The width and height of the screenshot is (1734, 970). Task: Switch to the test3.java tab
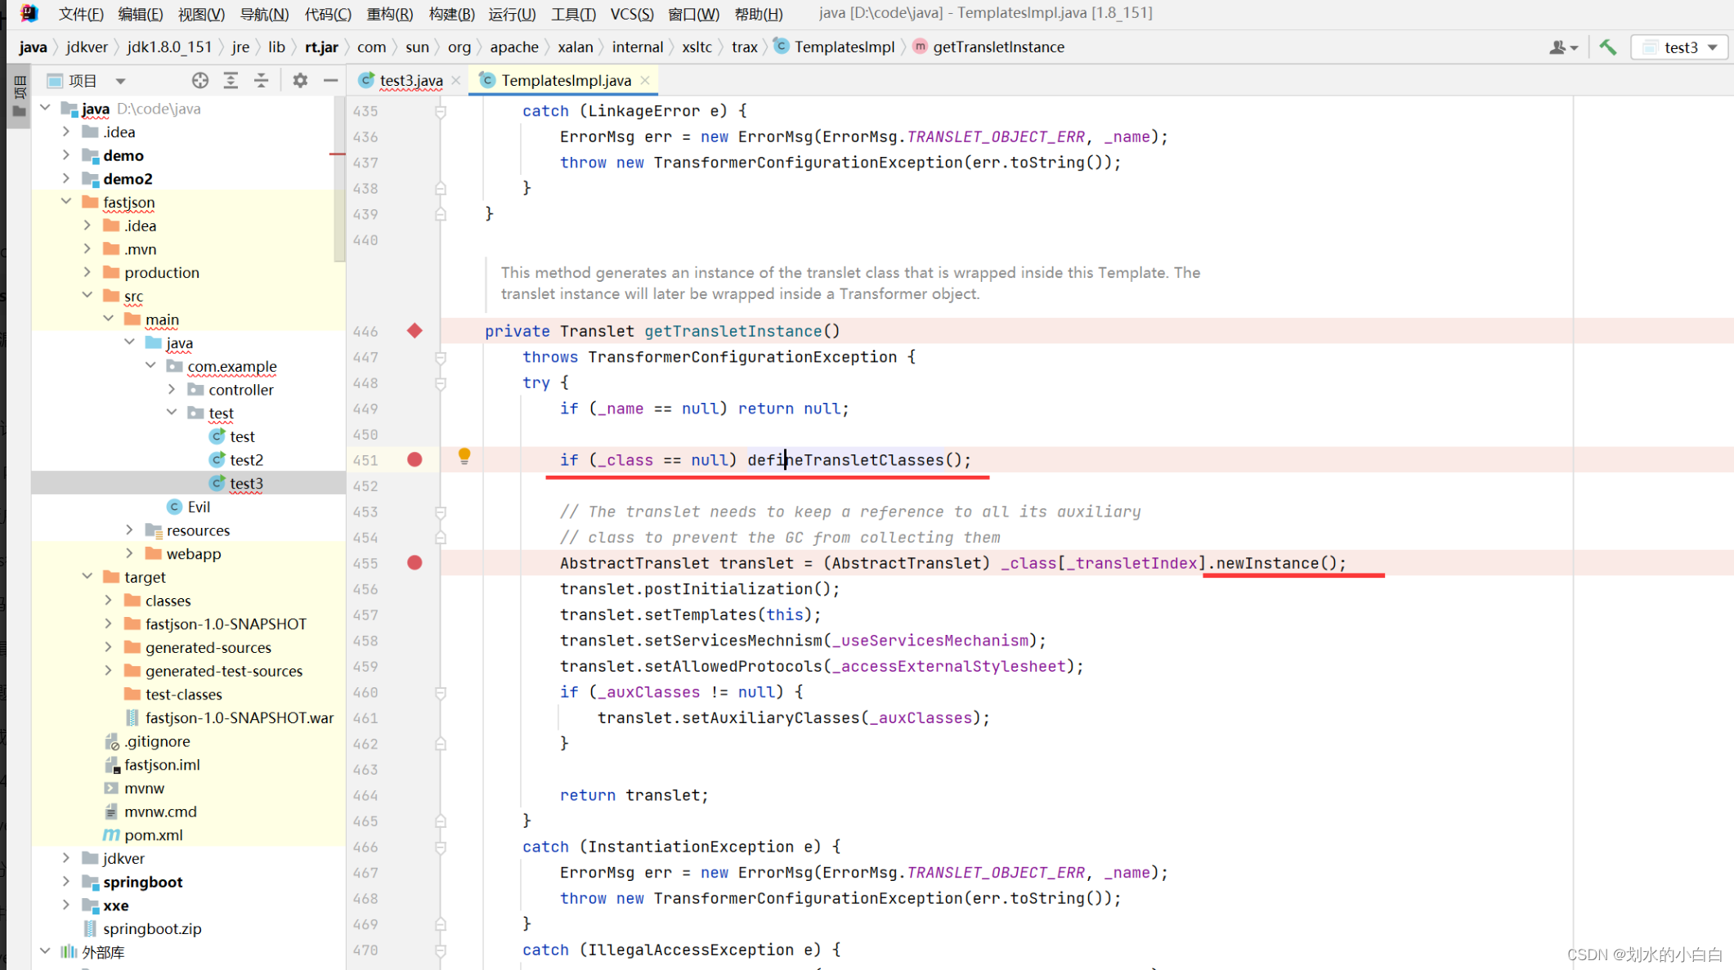pyautogui.click(x=410, y=80)
